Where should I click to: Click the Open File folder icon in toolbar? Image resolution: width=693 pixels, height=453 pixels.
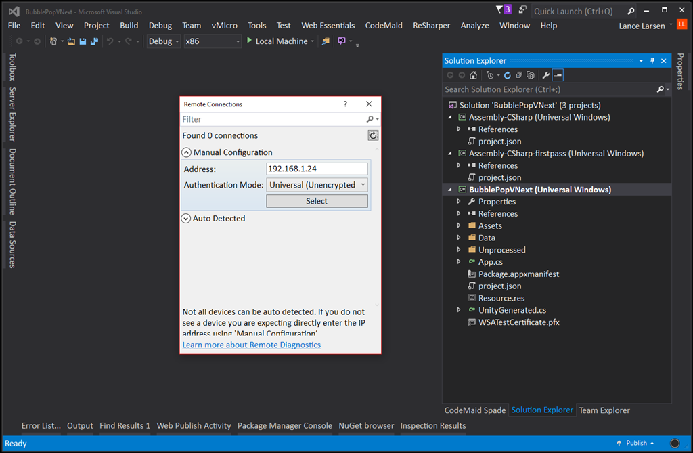tap(71, 41)
